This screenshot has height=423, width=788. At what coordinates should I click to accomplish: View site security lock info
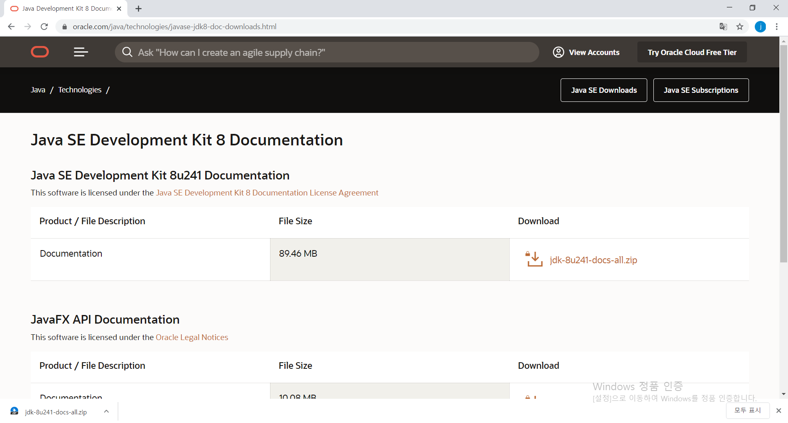(64, 27)
